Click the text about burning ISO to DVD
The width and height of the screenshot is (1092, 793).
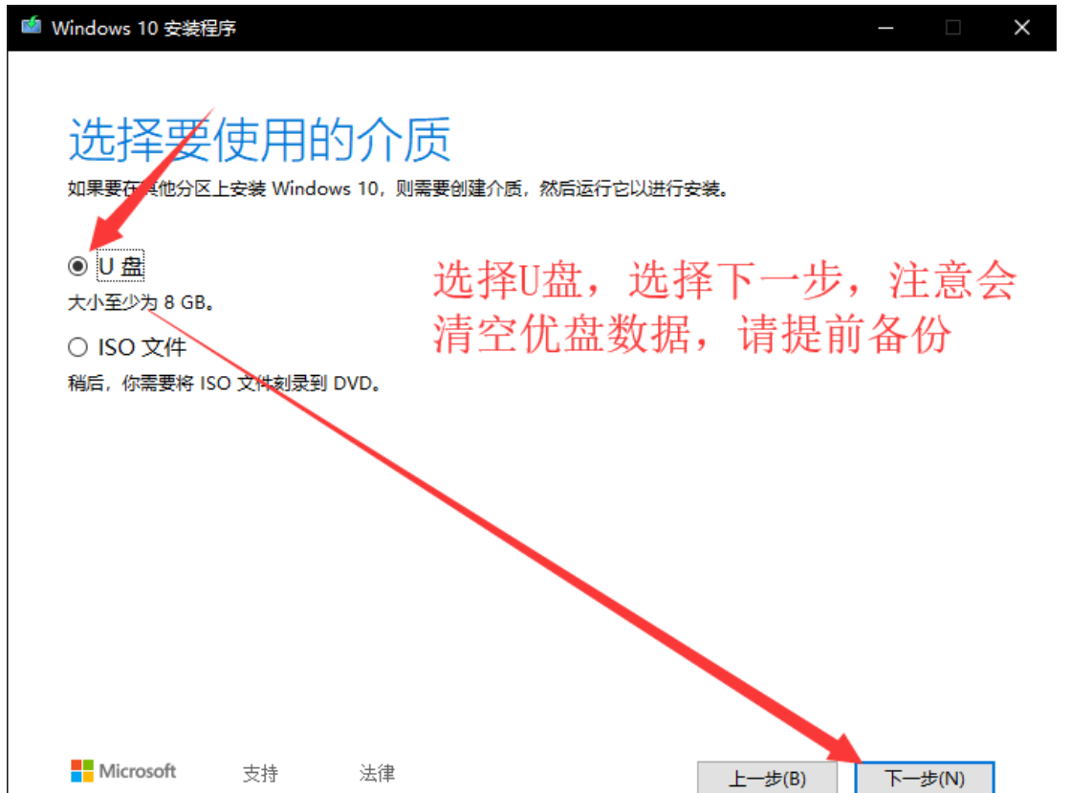coord(225,384)
